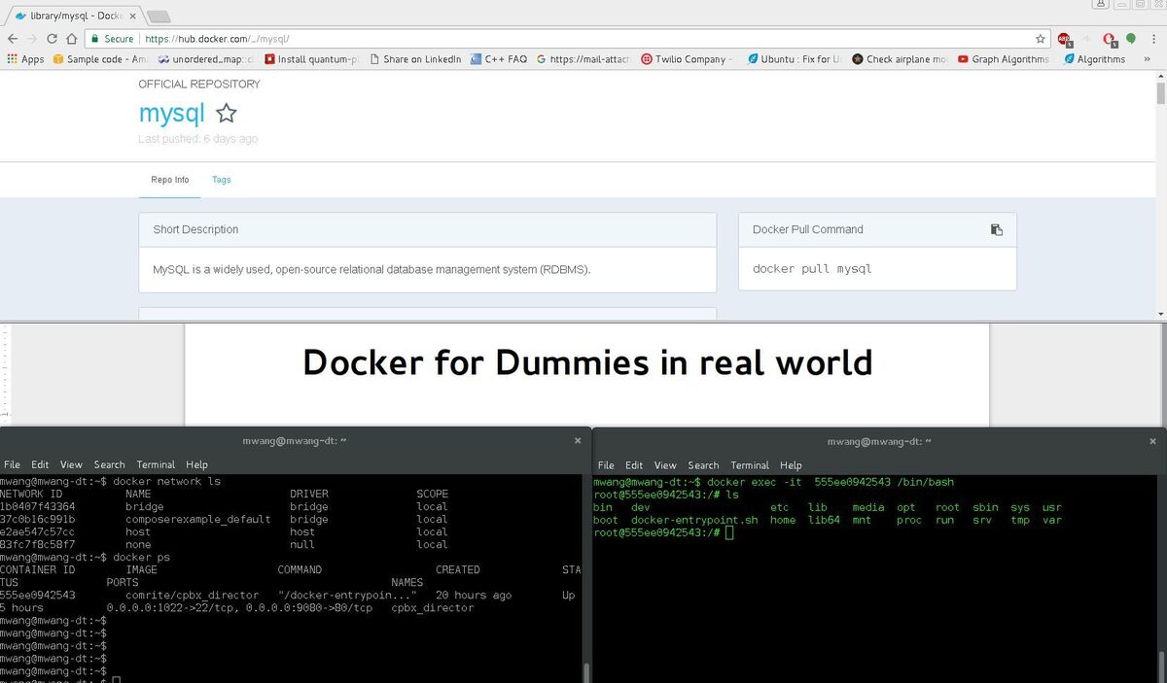Switch to the Tags tab
This screenshot has height=683, width=1167.
(222, 180)
